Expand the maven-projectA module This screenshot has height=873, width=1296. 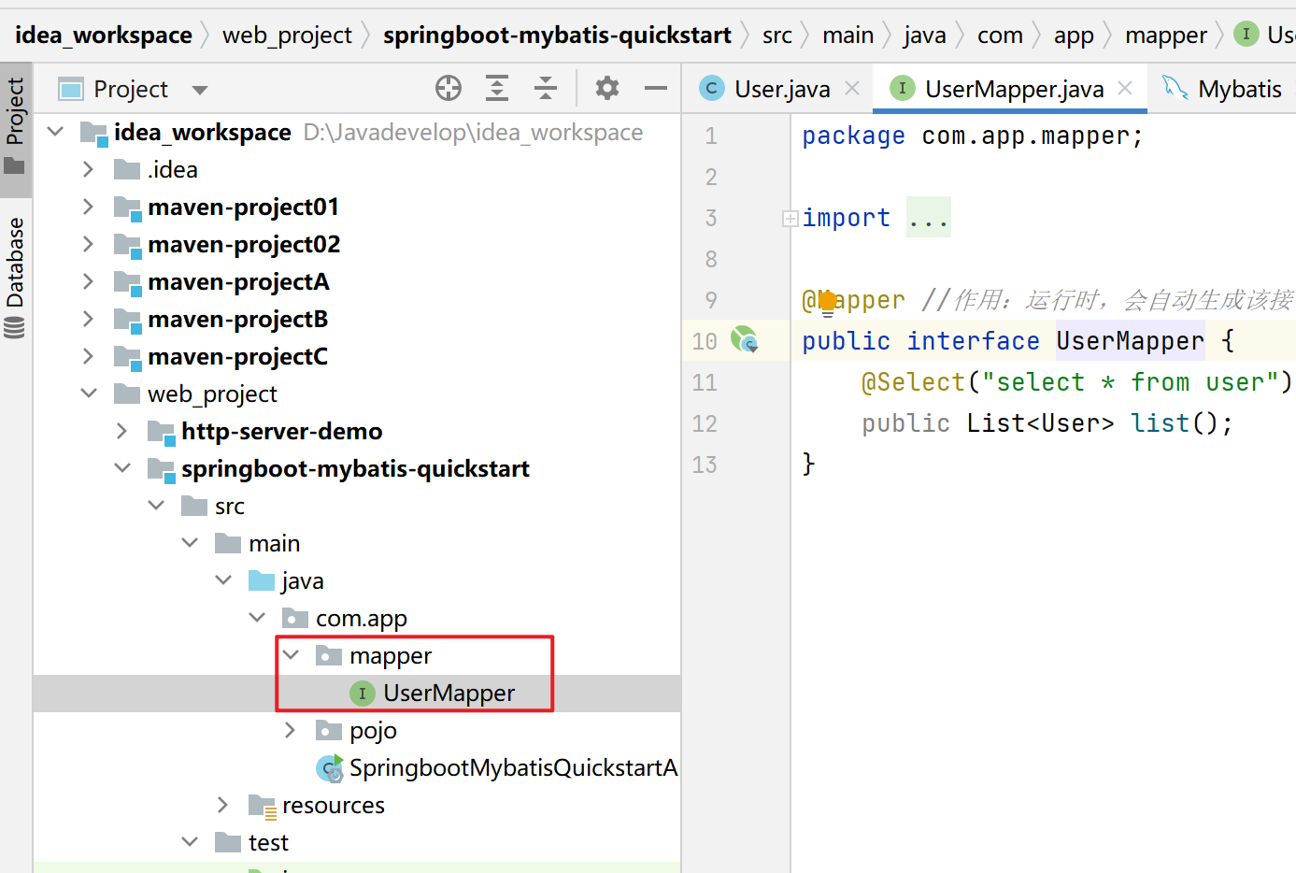pos(88,281)
